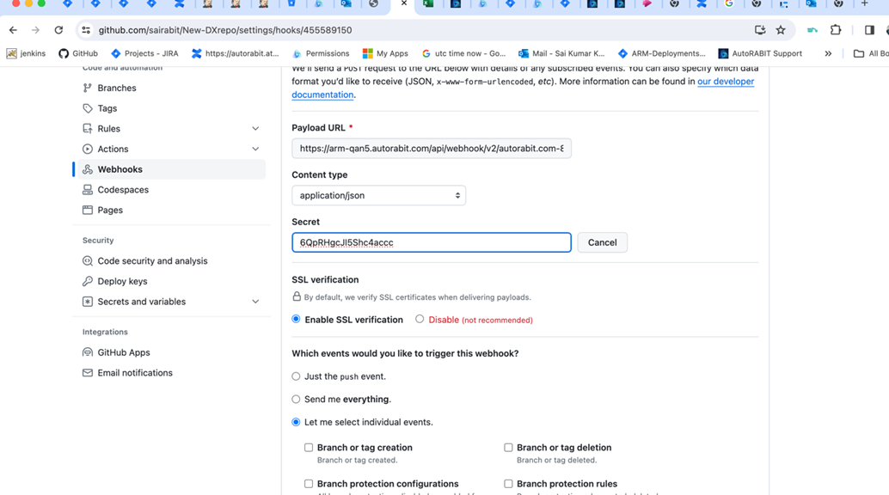Click into the Payload URL field

click(x=431, y=149)
